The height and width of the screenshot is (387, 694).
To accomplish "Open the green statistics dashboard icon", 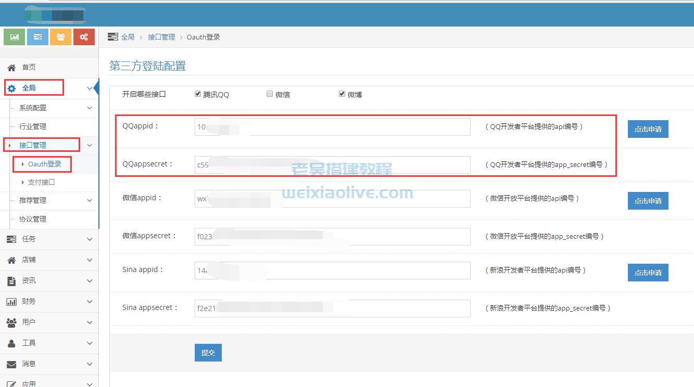I will pos(14,37).
